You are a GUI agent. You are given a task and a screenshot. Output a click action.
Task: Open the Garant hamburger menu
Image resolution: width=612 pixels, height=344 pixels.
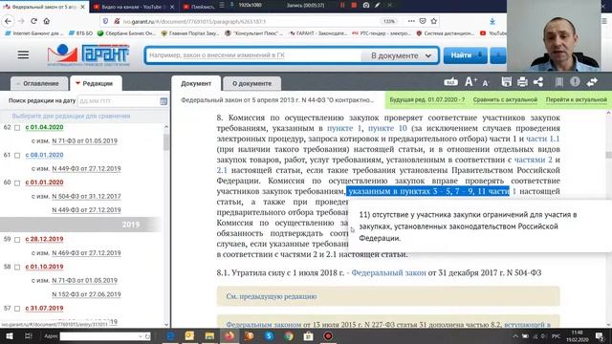pyautogui.click(x=23, y=54)
